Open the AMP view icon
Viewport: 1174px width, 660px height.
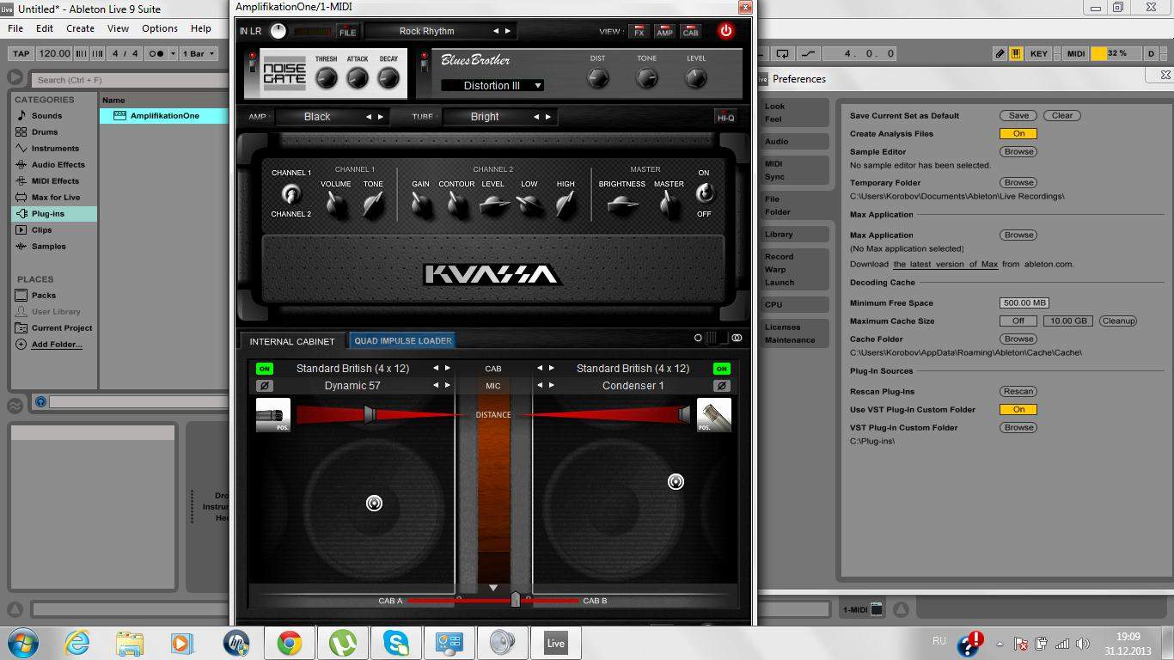(664, 32)
